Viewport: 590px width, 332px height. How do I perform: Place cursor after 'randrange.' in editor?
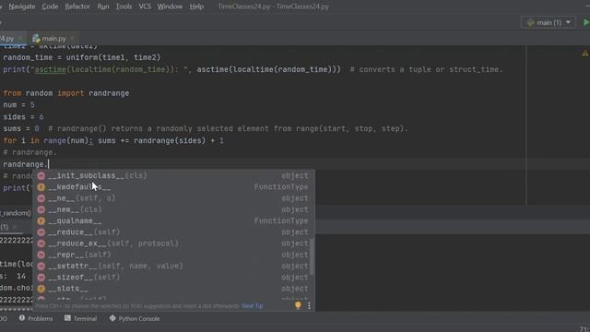tap(49, 164)
